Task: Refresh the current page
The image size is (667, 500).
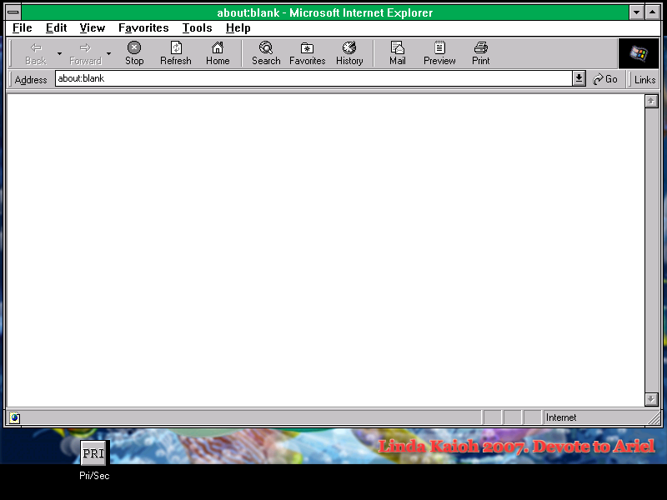Action: tap(176, 53)
